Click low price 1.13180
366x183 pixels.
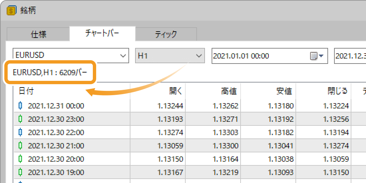[281, 106]
